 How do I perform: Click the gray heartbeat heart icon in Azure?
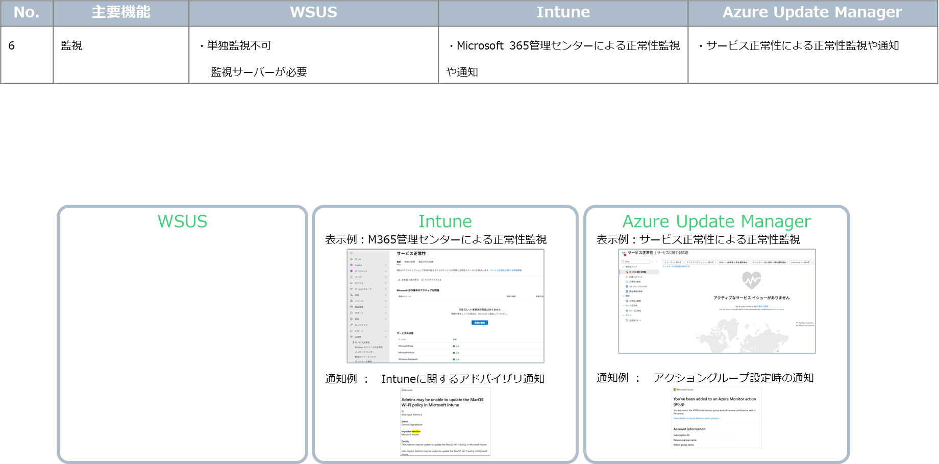click(x=751, y=280)
